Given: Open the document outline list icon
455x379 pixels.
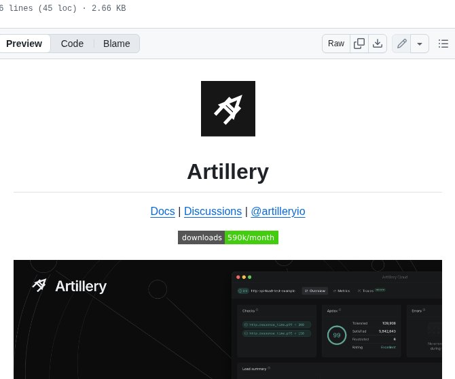Looking at the screenshot, I should (443, 44).
